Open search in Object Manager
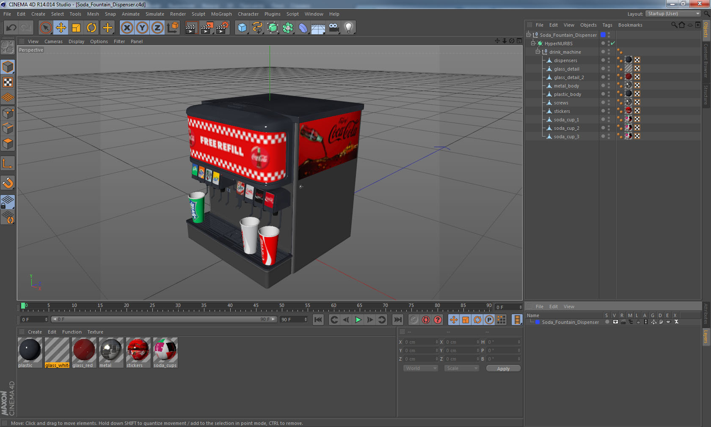711x427 pixels. pyautogui.click(x=674, y=25)
